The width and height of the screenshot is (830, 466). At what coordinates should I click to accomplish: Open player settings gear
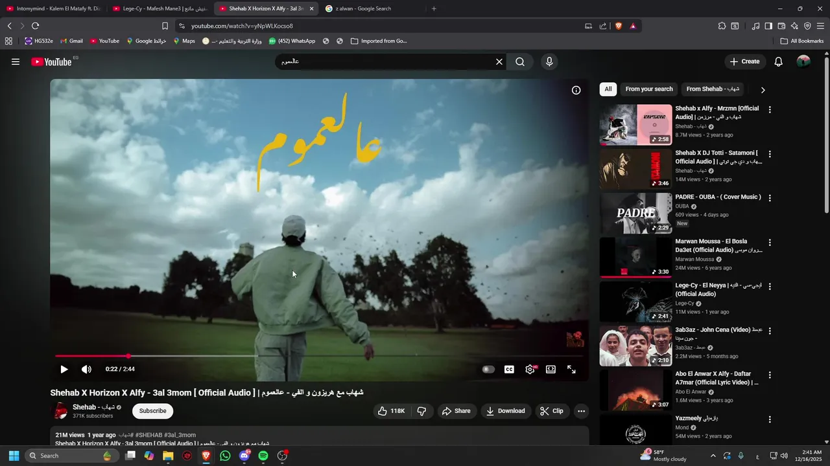[530, 369]
